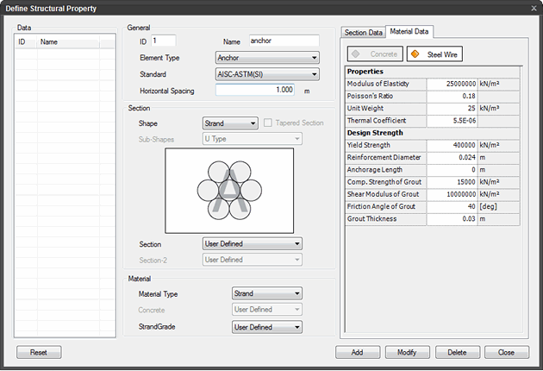
Task: Open the Sub-Shapes U Type dropdown
Action: pos(252,139)
